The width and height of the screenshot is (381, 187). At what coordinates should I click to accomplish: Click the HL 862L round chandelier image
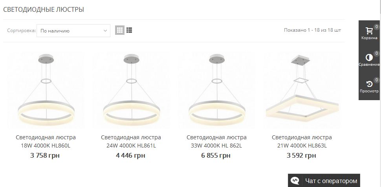pyautogui.click(x=216, y=90)
